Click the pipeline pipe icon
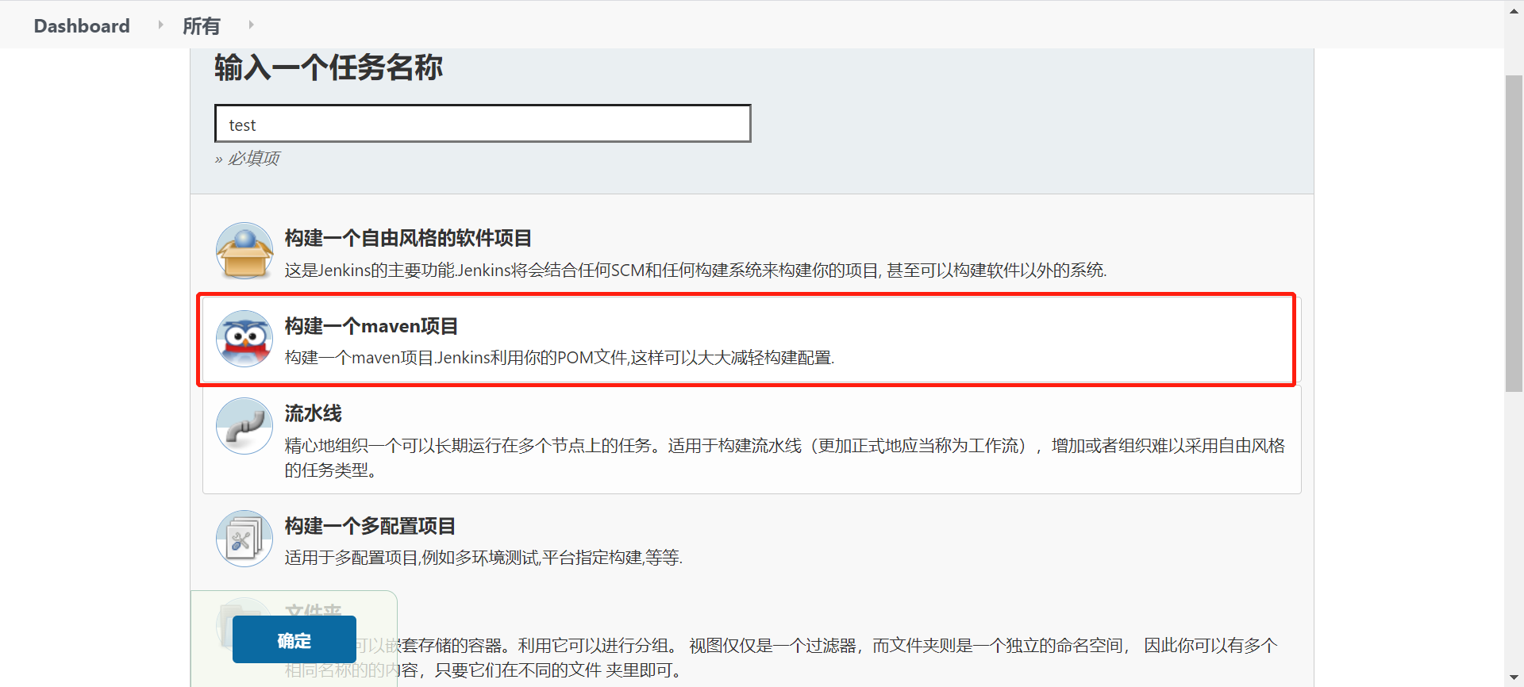 tap(244, 426)
